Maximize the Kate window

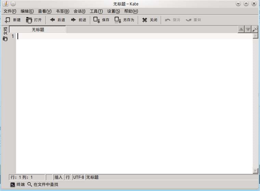point(246,4)
